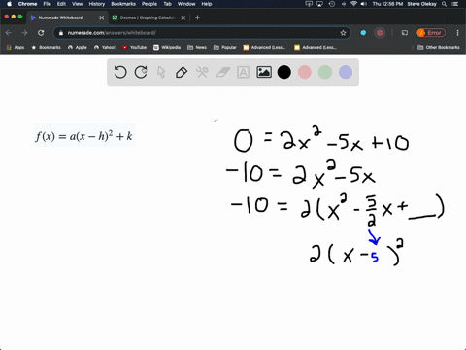The image size is (466, 350).
Task: Choose the pink pen color
Action: tap(305, 72)
